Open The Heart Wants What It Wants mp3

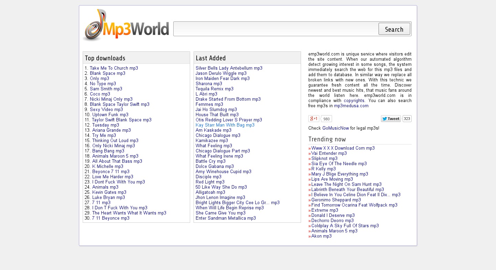[x=129, y=213]
